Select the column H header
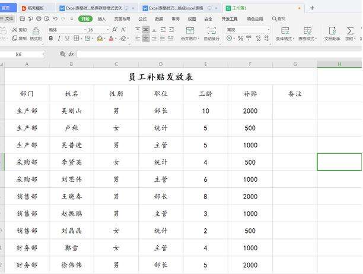 pyautogui.click(x=339, y=64)
